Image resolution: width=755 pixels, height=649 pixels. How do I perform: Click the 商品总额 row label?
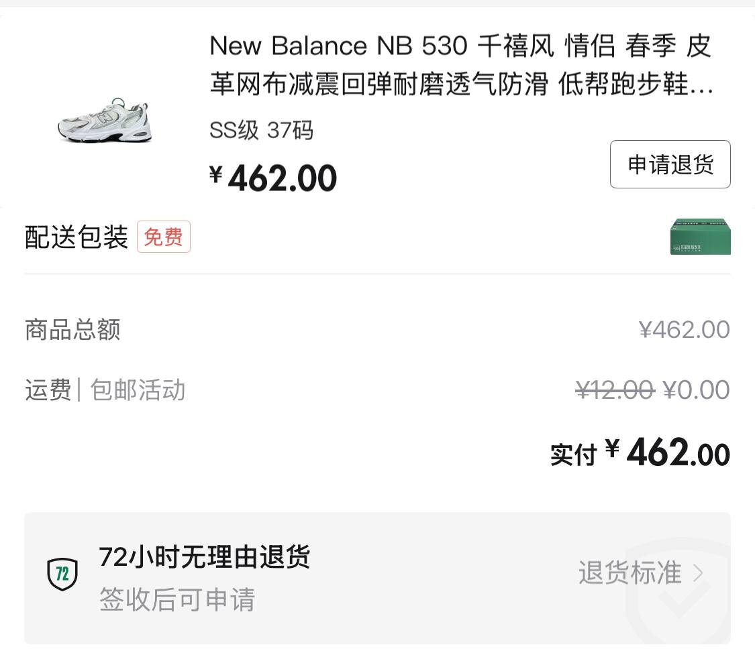point(72,330)
